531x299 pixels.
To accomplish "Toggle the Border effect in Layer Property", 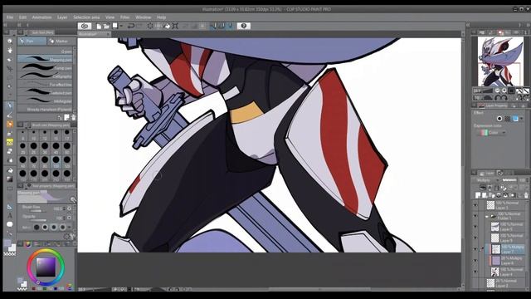I will (x=499, y=119).
